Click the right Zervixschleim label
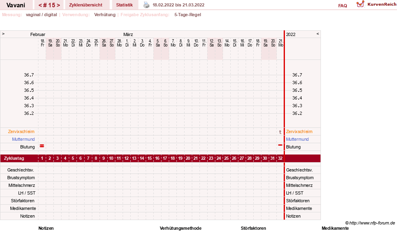Viewport: 397px width, 252px height. point(299,131)
